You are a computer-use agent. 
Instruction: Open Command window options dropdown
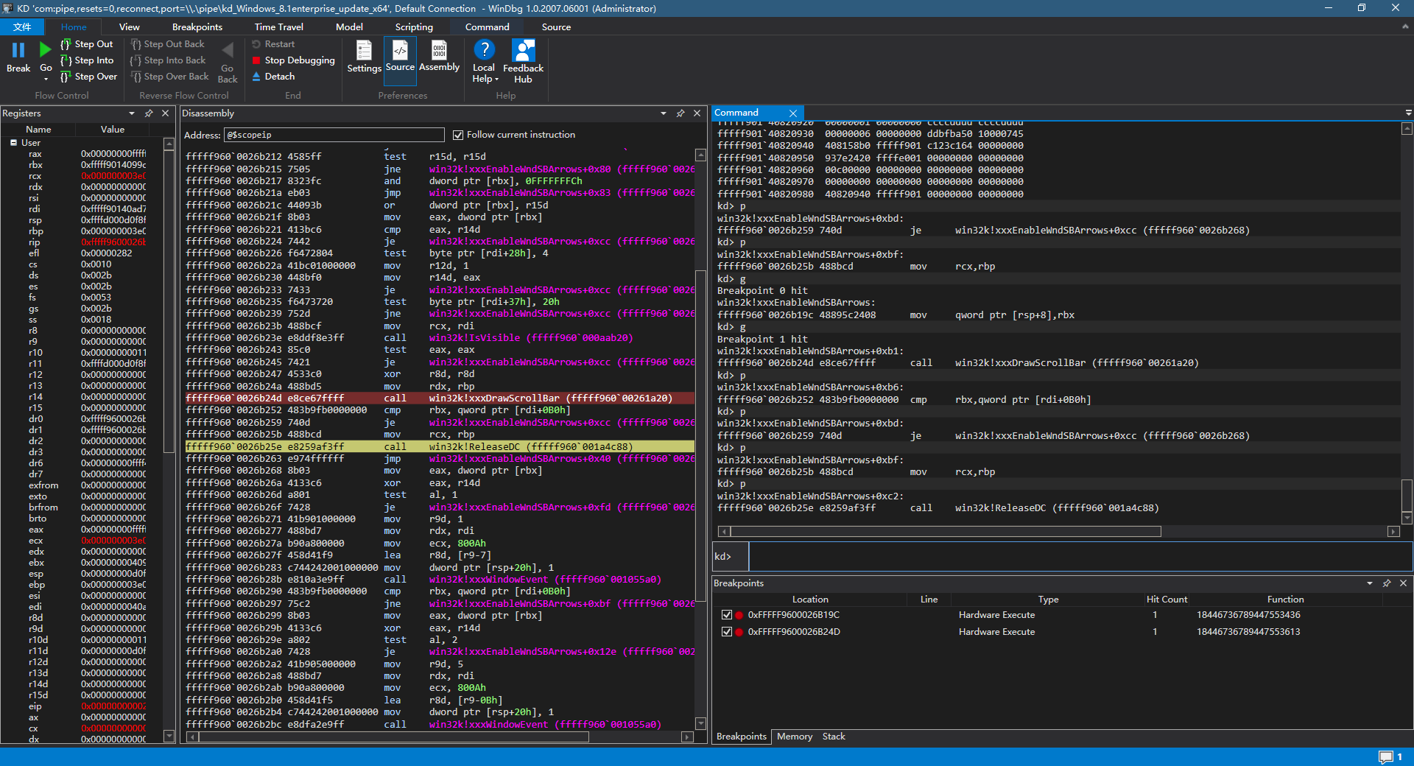(x=1408, y=113)
